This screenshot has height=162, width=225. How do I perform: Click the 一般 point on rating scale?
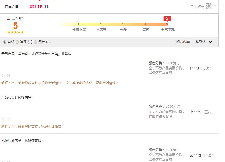(x=123, y=29)
